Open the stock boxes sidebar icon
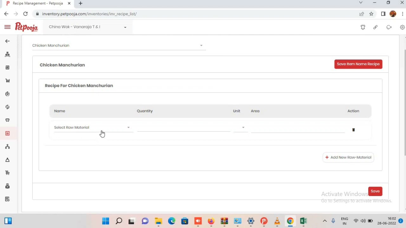This screenshot has height=228, width=406. pos(7,54)
